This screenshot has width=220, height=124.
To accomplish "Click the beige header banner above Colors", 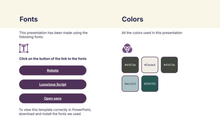I will tap(165, 9).
